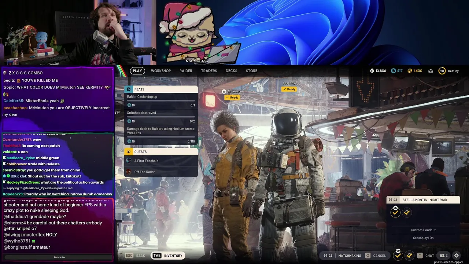Click MrMouton's yellow Ready badge
This screenshot has width=469, height=264.
click(x=232, y=98)
